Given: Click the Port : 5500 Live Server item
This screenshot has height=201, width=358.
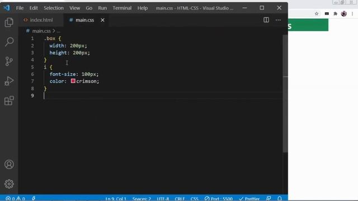Looking at the screenshot, I should [x=219, y=199].
